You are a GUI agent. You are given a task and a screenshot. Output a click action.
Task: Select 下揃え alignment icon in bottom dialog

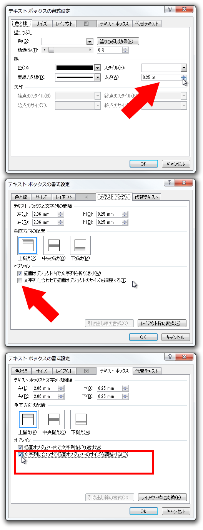point(81,419)
